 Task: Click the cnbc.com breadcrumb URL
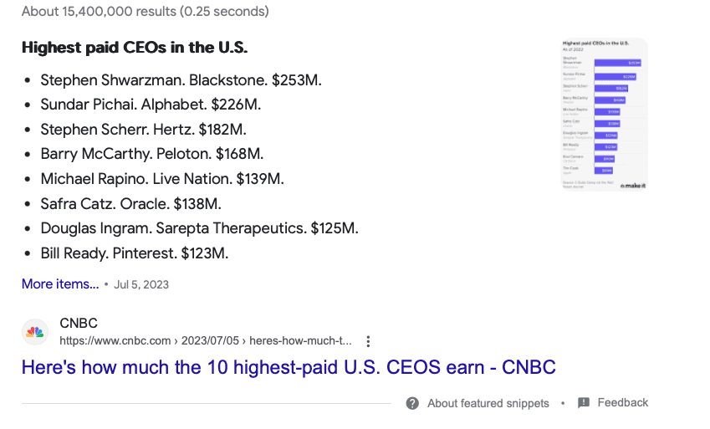(x=206, y=340)
